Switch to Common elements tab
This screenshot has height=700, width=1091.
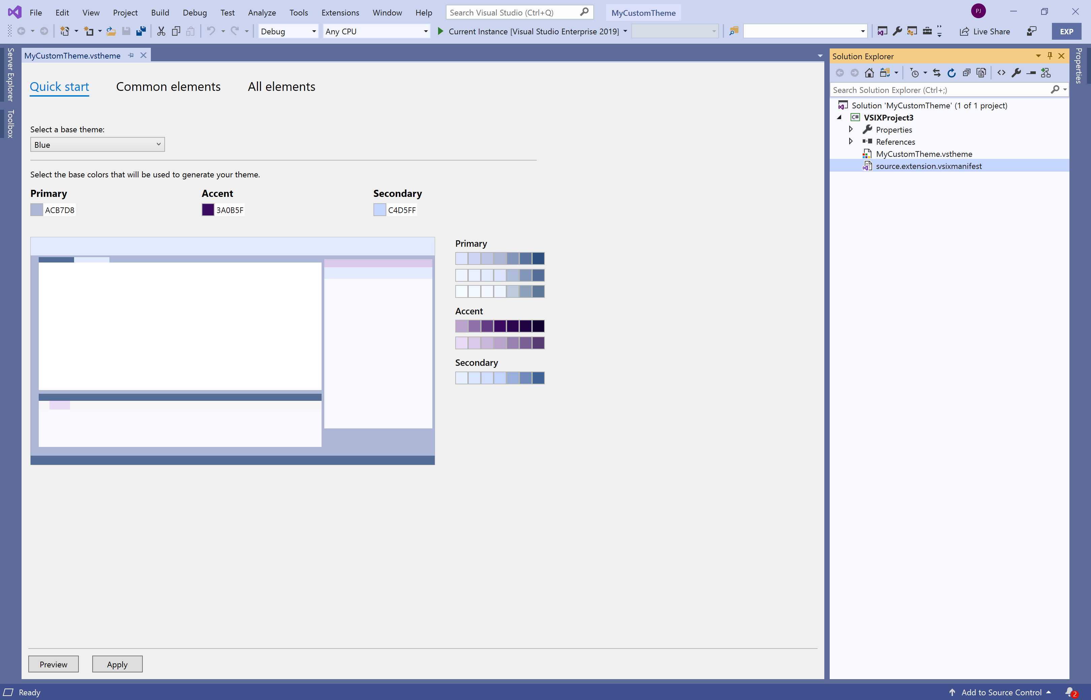[x=168, y=86]
